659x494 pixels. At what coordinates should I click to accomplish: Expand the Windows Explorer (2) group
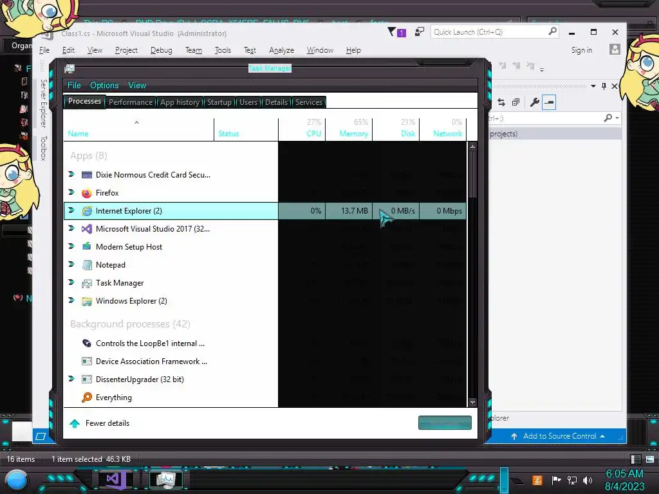click(x=71, y=300)
